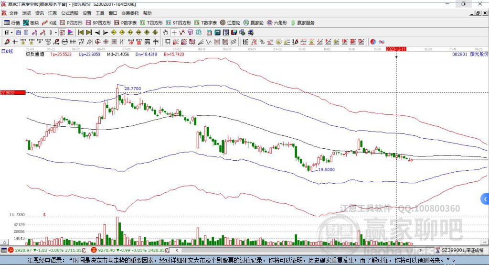This screenshot has width=489, height=265.
Task: Expand the 日 period dropdown arrow
Action: pos(11,33)
